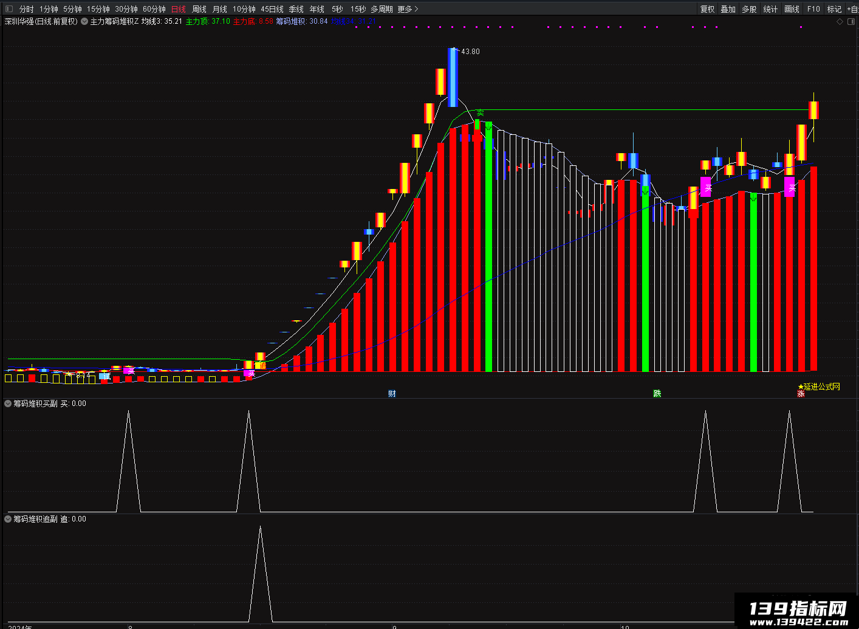Click the green 卖 signal near the price peak
This screenshot has width=859, height=629.
click(x=480, y=113)
